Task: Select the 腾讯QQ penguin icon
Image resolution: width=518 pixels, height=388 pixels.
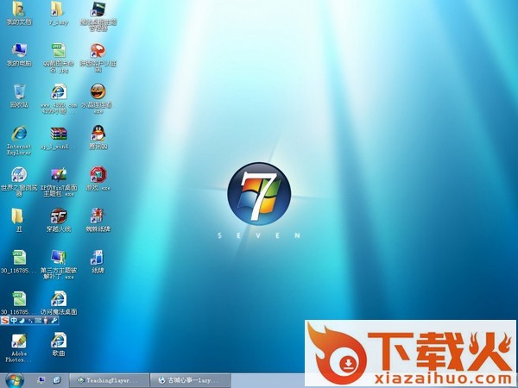Action: coord(98,134)
